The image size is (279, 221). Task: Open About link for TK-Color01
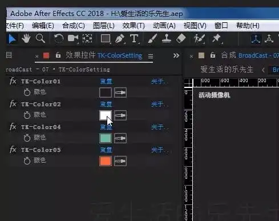(x=160, y=82)
